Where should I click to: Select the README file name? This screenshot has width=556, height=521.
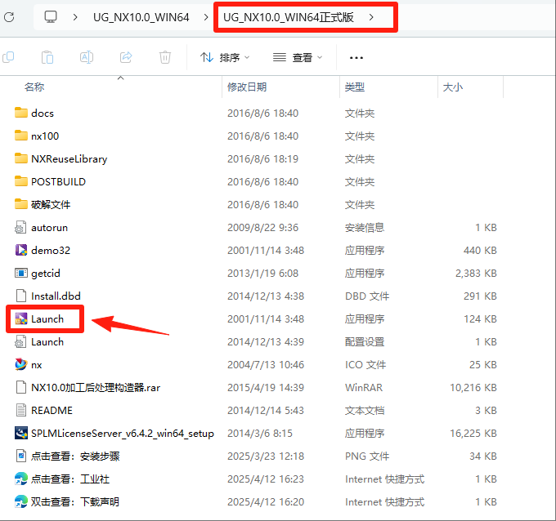pyautogui.click(x=52, y=411)
